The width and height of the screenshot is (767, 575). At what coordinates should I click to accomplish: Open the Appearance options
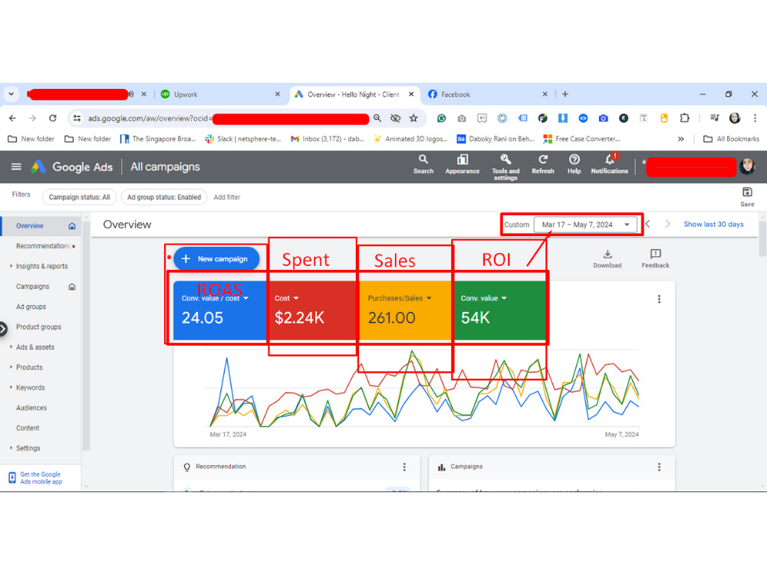tap(463, 164)
